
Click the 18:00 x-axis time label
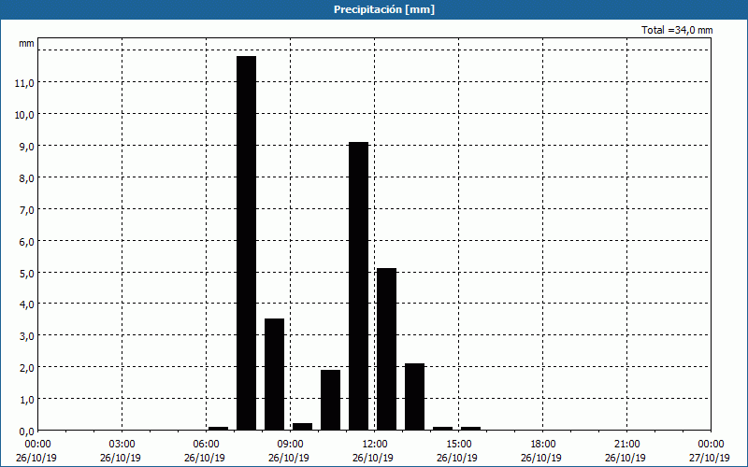pos(542,445)
